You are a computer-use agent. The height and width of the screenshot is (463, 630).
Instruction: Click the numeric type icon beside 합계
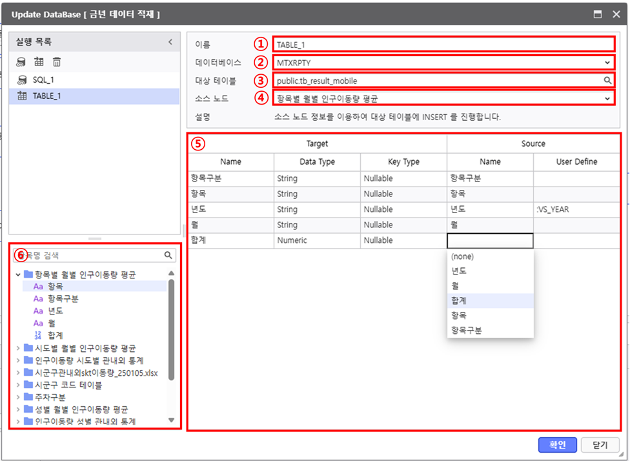tap(38, 334)
